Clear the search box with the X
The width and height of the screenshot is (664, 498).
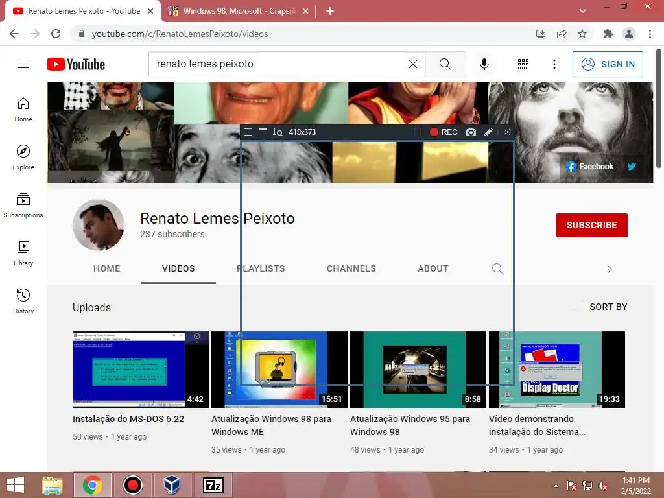(x=413, y=64)
